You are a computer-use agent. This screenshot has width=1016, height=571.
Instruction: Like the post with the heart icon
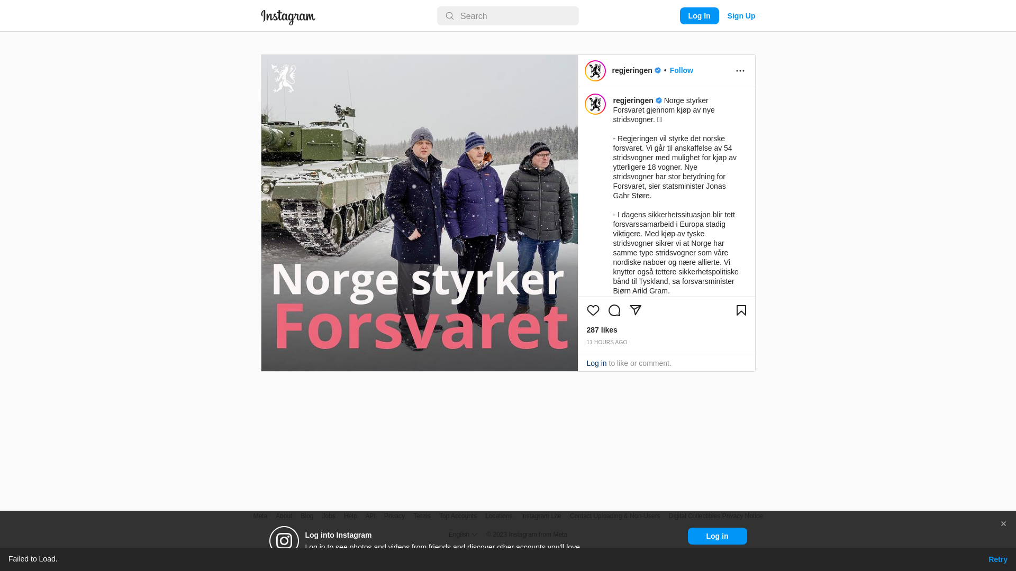pyautogui.click(x=593, y=310)
